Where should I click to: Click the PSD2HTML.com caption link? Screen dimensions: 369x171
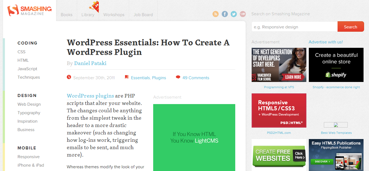(x=279, y=133)
